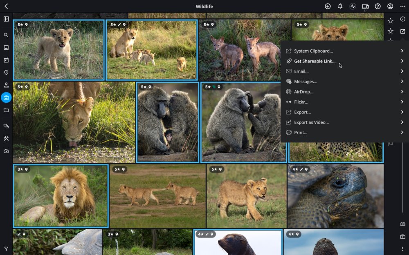Expand the Flickr... submenu chevron

pos(402,102)
